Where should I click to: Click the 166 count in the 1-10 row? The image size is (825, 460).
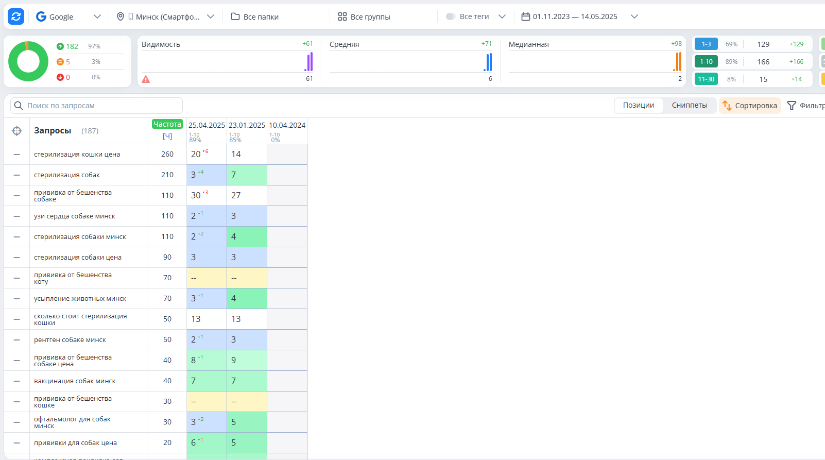pos(763,62)
